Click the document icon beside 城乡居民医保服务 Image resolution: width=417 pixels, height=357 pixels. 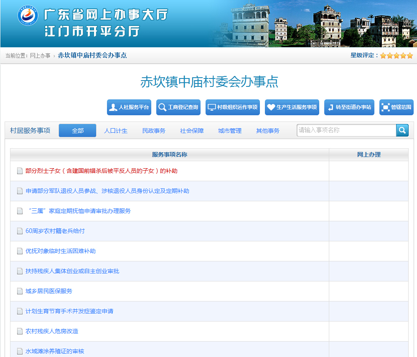pyautogui.click(x=20, y=291)
